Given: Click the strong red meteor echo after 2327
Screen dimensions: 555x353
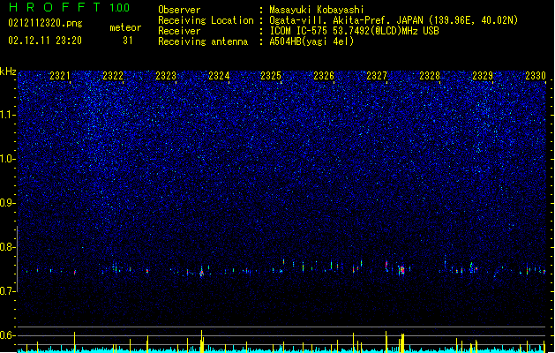Looking at the screenshot, I should coord(402,270).
